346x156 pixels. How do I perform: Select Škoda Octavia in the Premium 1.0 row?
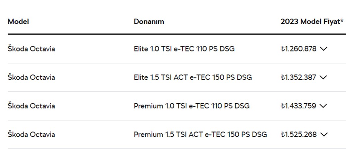[x=31, y=106]
